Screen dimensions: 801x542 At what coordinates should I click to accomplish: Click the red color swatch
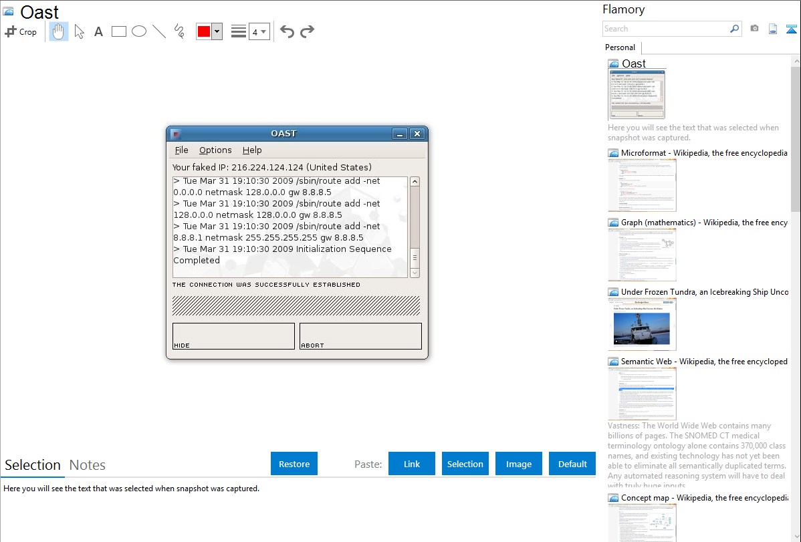point(203,31)
